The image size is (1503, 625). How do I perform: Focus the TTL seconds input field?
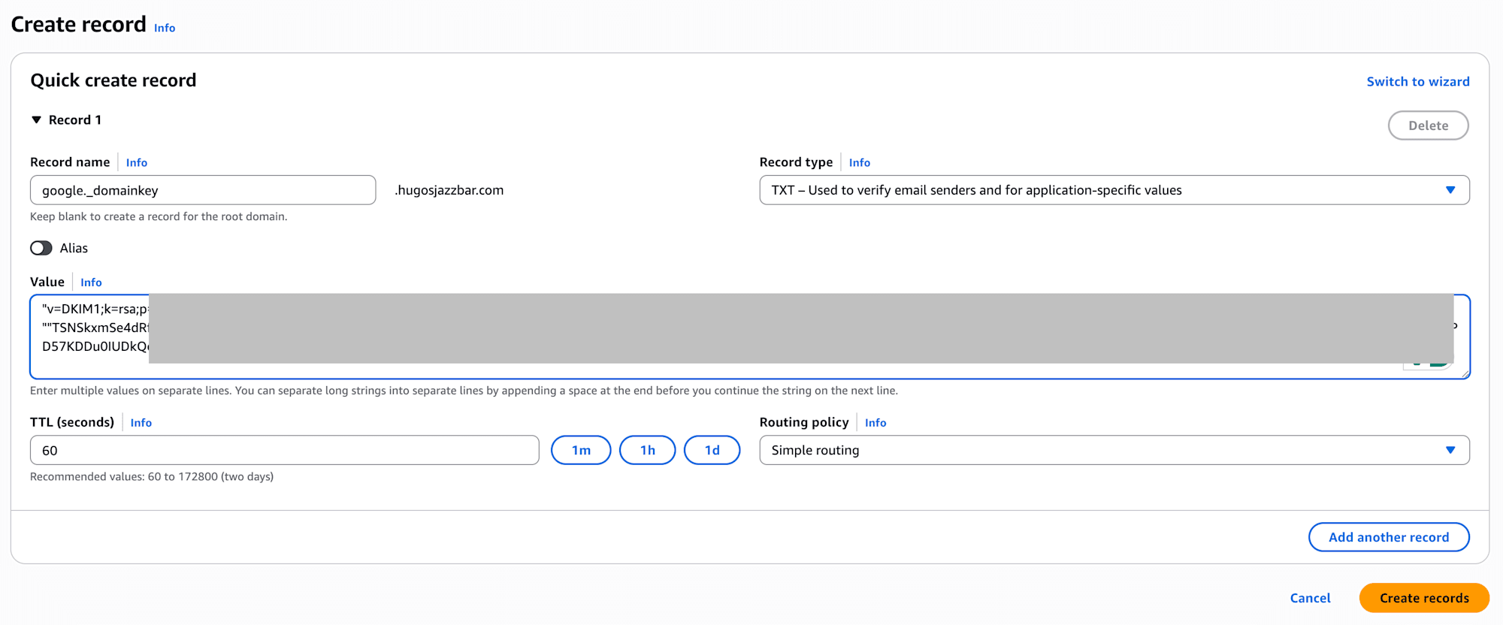[284, 450]
